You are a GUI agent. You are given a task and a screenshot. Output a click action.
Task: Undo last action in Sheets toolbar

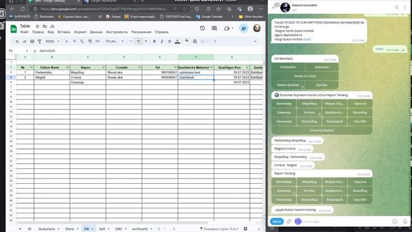click(x=17, y=41)
